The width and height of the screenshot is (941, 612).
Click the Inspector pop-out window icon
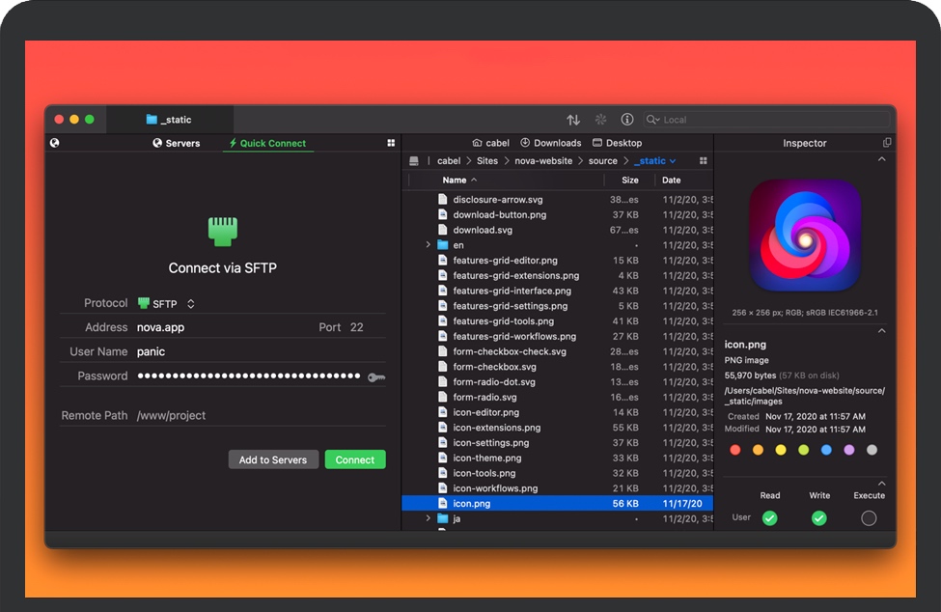click(887, 143)
